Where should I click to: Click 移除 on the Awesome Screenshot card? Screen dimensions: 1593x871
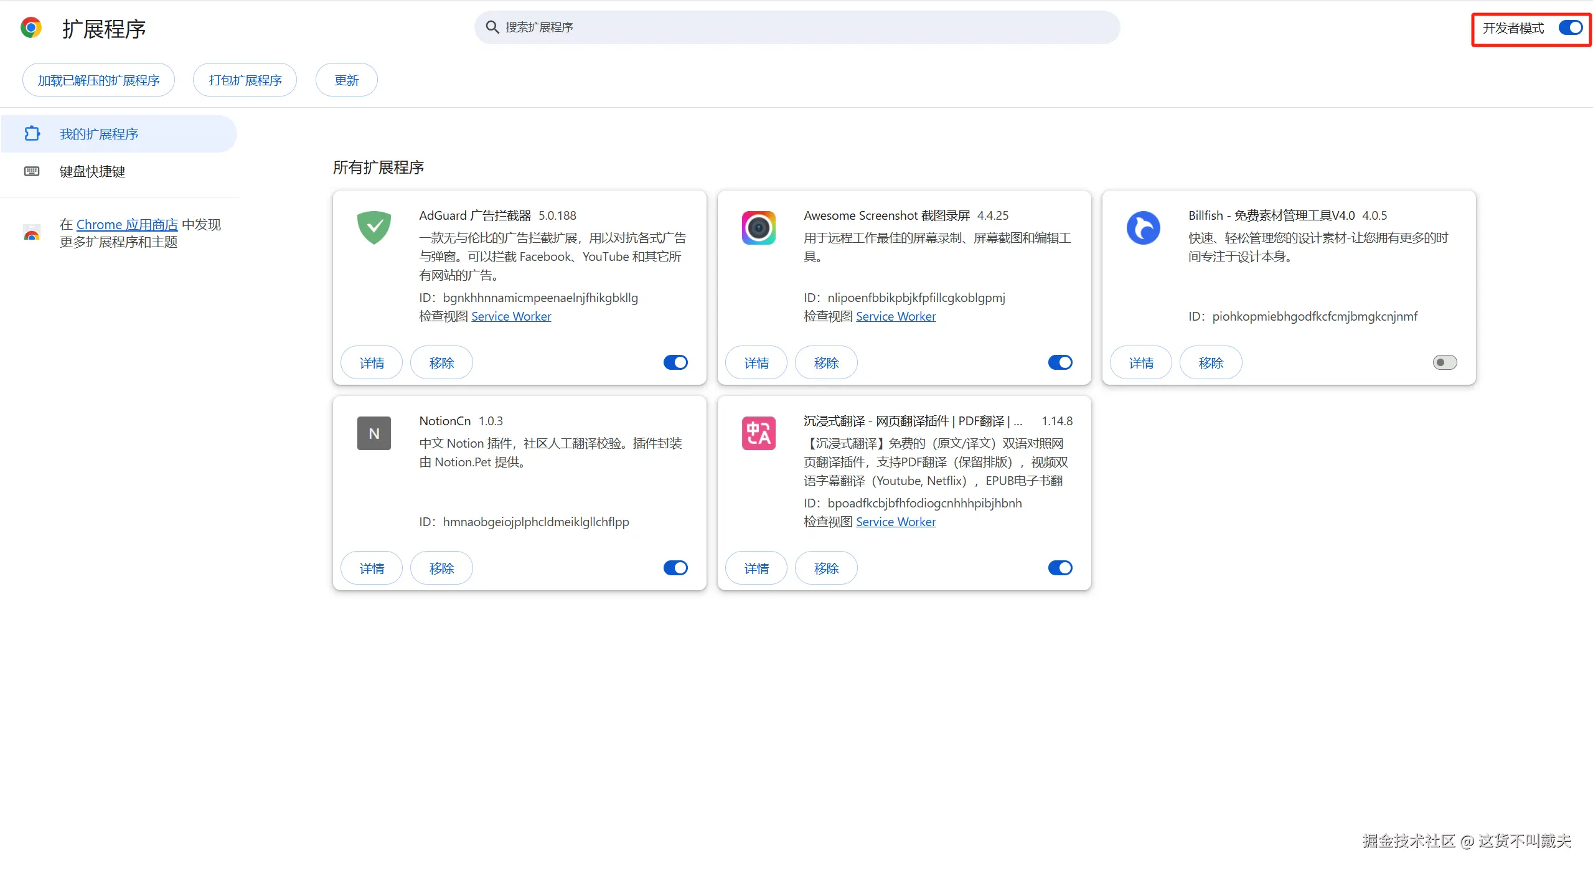pos(826,363)
